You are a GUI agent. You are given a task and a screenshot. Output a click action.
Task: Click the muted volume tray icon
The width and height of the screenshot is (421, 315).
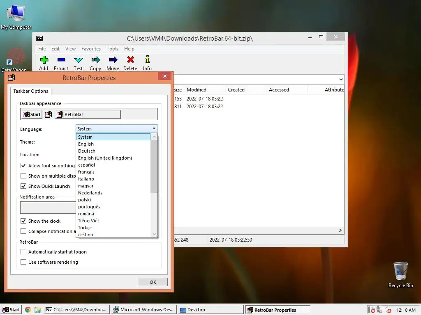pyautogui.click(x=388, y=310)
